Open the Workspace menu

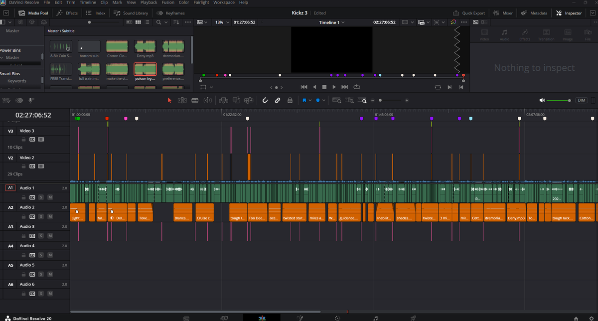(x=224, y=2)
